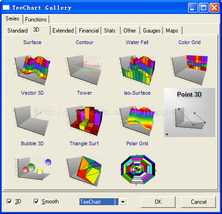Open the Financial gallery tab

point(89,31)
